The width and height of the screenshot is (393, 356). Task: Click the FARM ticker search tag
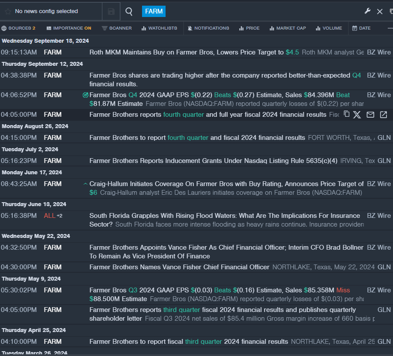[x=153, y=11]
